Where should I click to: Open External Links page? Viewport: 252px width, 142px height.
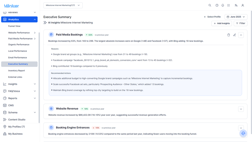tap(15, 77)
